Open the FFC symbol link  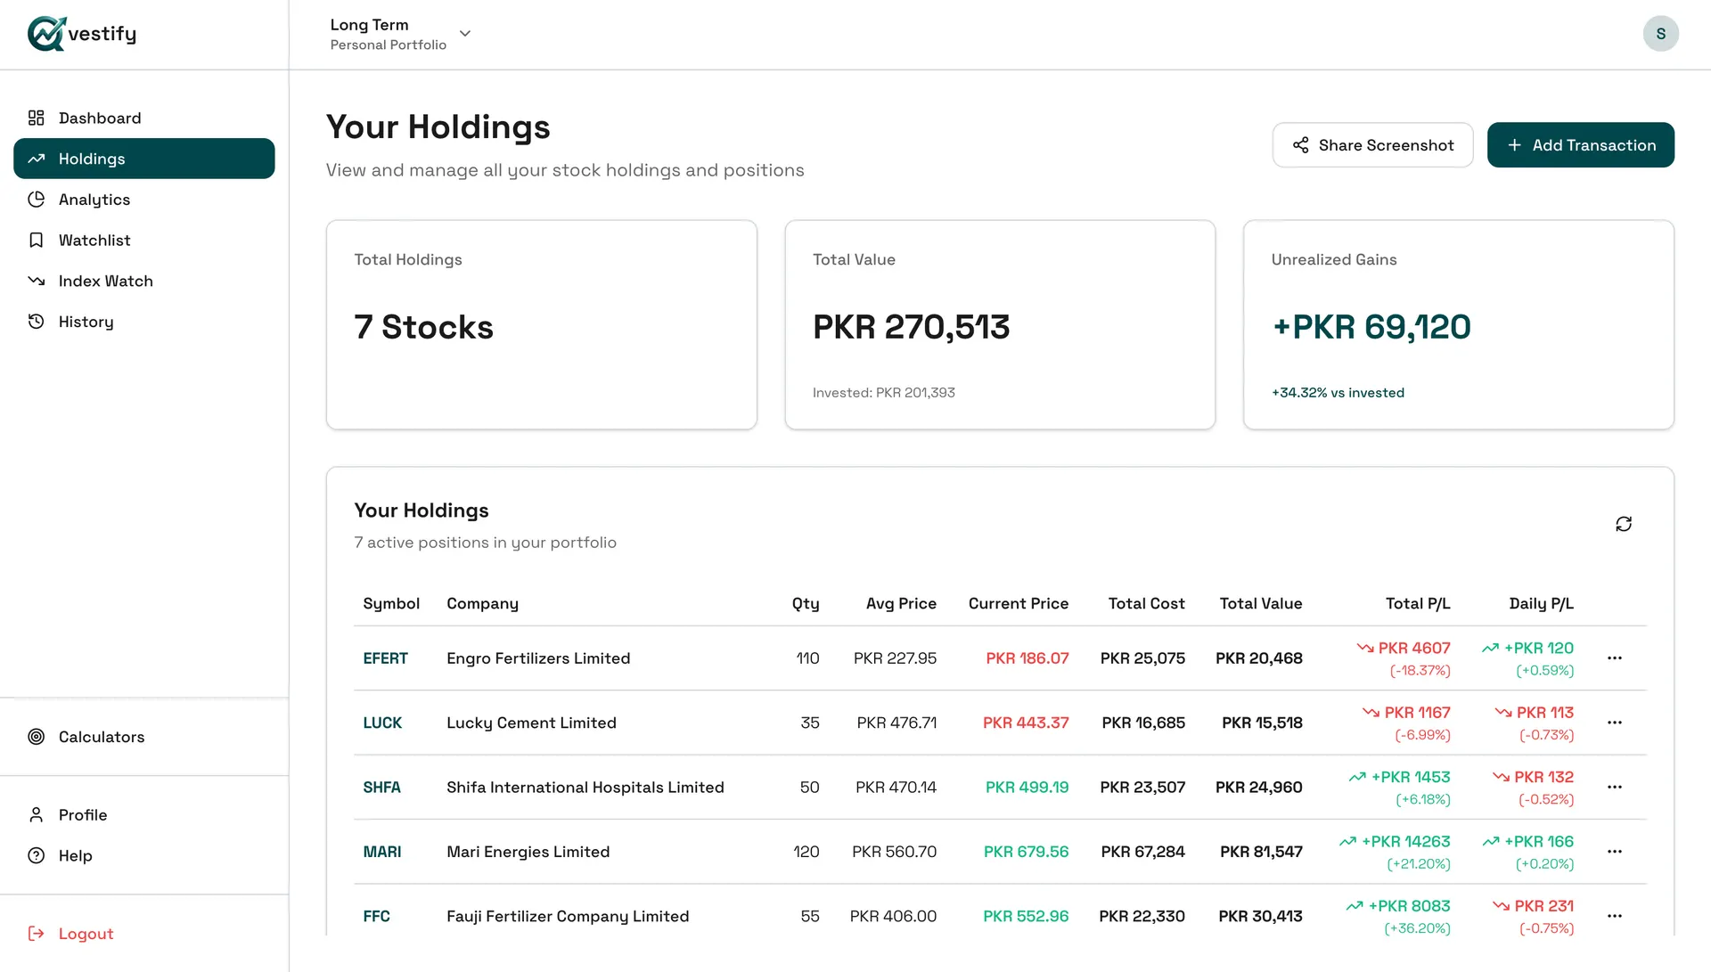pos(376,916)
